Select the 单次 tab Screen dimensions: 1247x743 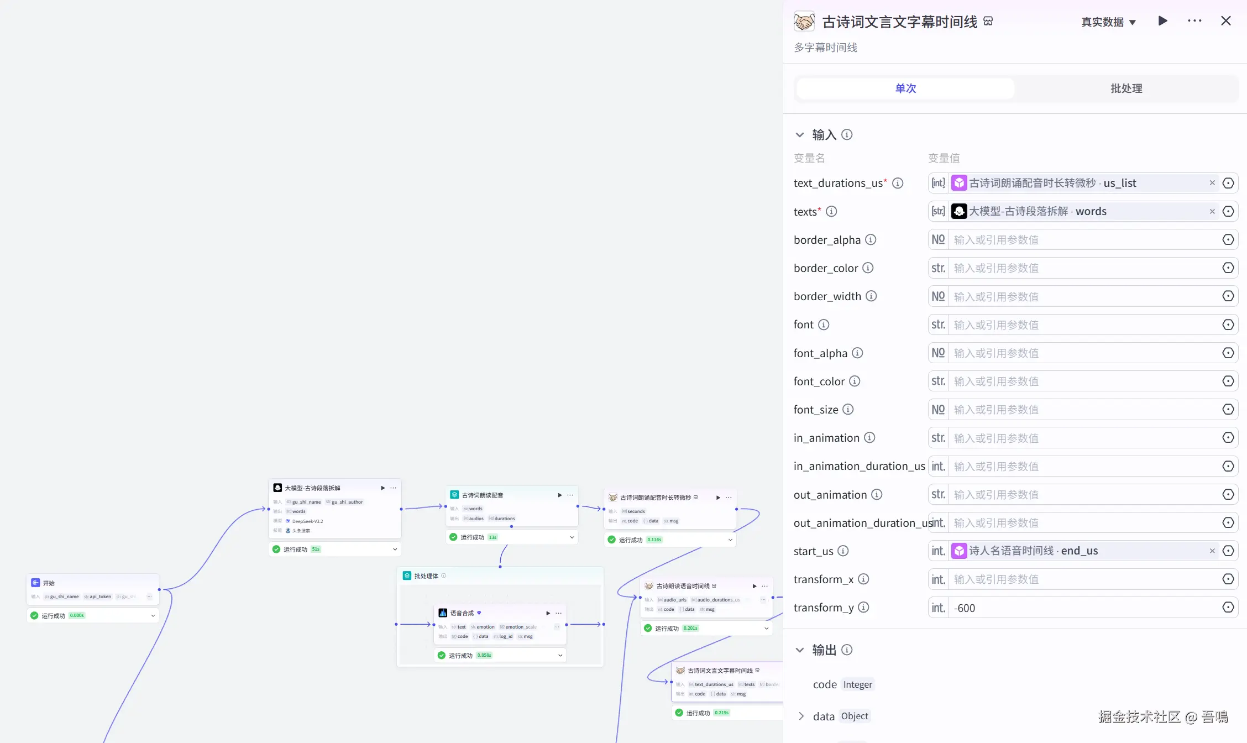pyautogui.click(x=905, y=88)
